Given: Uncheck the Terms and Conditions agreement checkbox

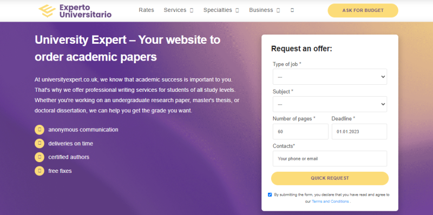Looking at the screenshot, I should pos(270,194).
